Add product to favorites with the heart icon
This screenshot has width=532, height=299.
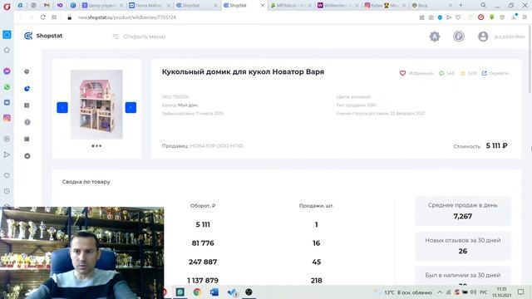pyautogui.click(x=402, y=73)
